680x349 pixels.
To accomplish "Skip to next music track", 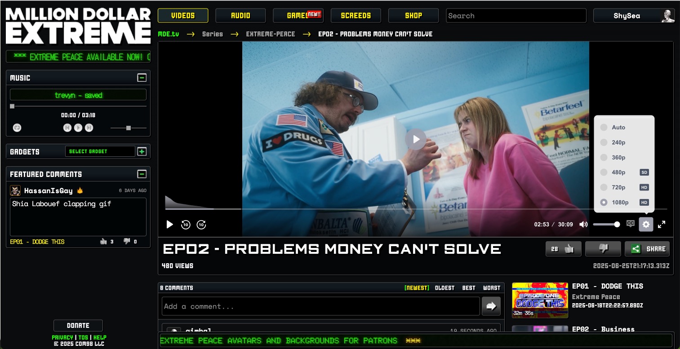I will (89, 128).
